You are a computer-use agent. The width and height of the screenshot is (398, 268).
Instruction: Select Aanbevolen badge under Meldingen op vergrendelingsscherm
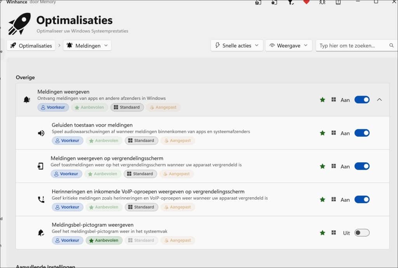tap(103, 174)
